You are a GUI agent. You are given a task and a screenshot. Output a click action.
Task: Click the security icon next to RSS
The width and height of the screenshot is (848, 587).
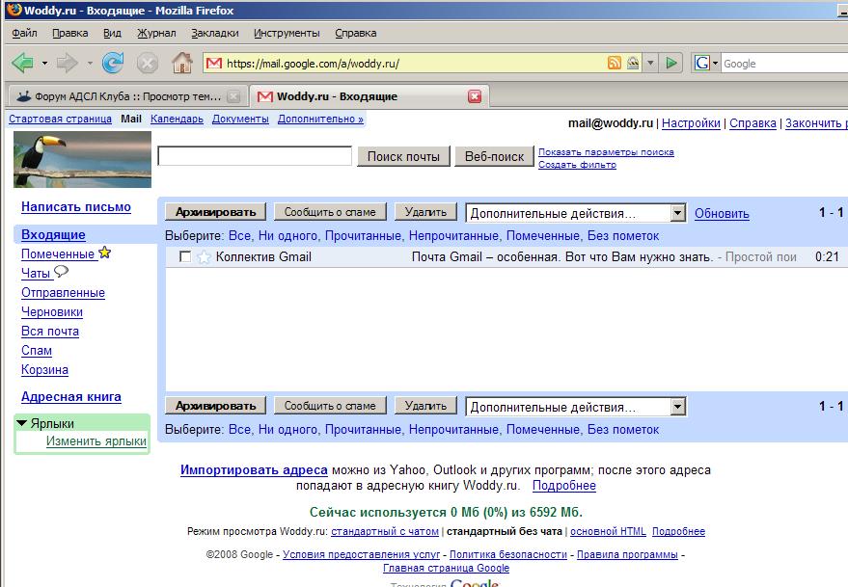click(x=633, y=64)
